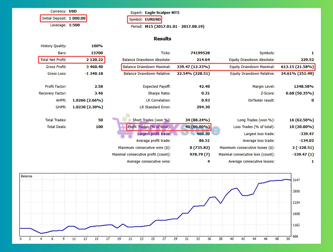The width and height of the screenshot is (333, 252).
Task: Select the Expert name Eagle Scalper MT5
Action: [162, 13]
